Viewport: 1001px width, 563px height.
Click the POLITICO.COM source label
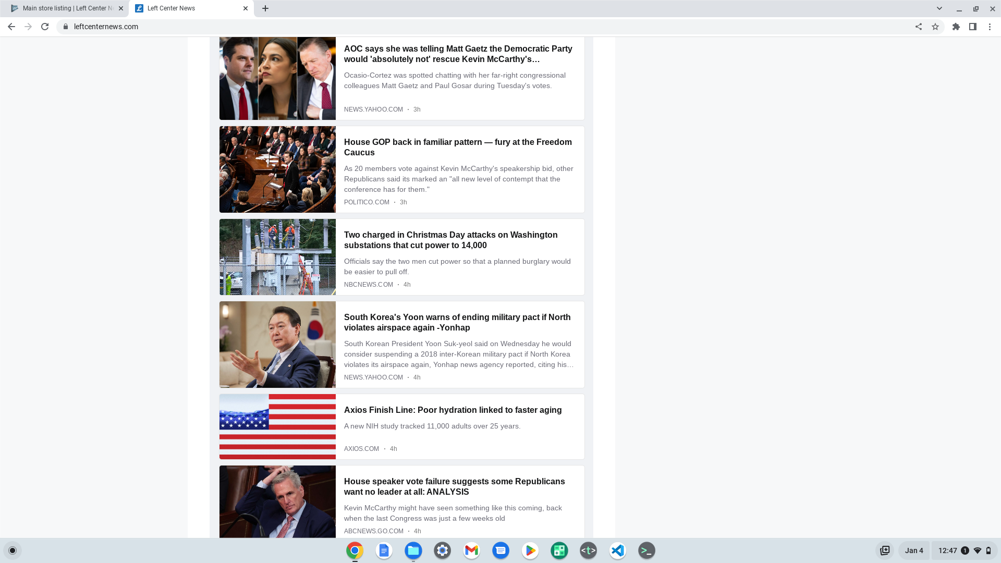tap(367, 202)
